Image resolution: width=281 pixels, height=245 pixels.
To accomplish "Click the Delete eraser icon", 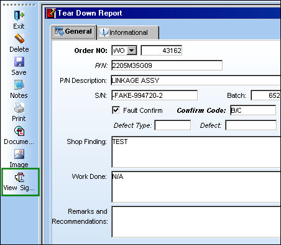I will click(19, 39).
